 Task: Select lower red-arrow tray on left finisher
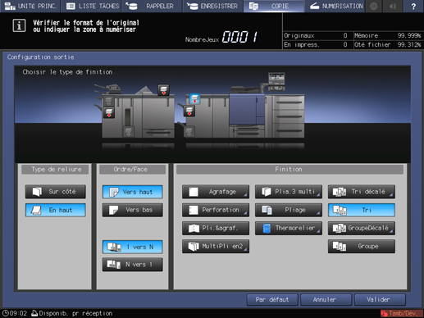(x=109, y=112)
